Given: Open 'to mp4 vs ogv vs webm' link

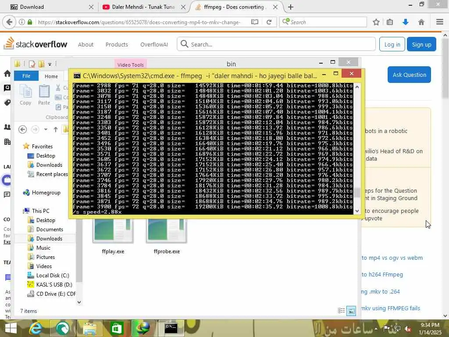Looking at the screenshot, I should [392, 258].
